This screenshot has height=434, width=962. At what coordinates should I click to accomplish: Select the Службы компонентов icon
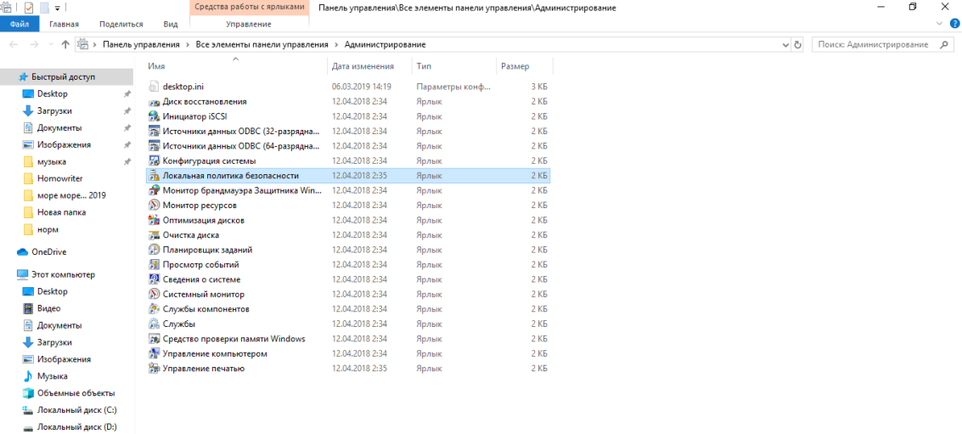point(154,309)
